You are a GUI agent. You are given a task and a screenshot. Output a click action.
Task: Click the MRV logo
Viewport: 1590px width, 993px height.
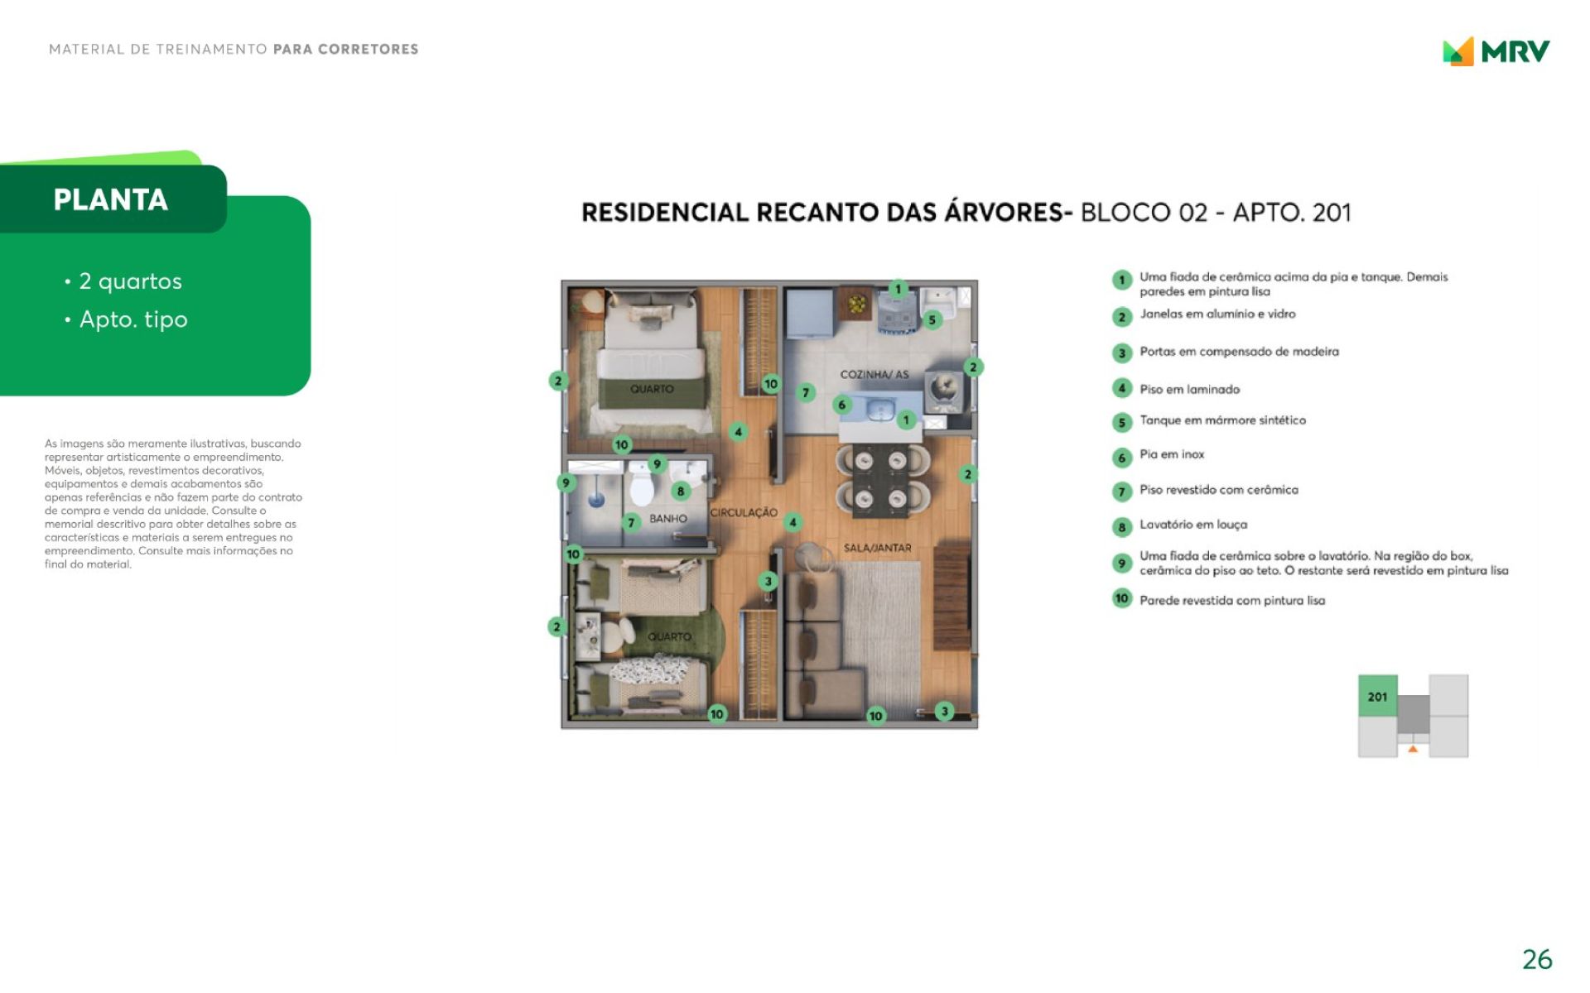pyautogui.click(x=1496, y=51)
